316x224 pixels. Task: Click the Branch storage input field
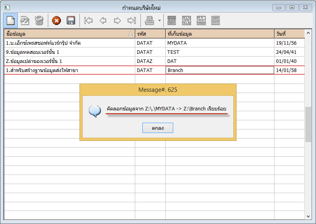coord(219,70)
